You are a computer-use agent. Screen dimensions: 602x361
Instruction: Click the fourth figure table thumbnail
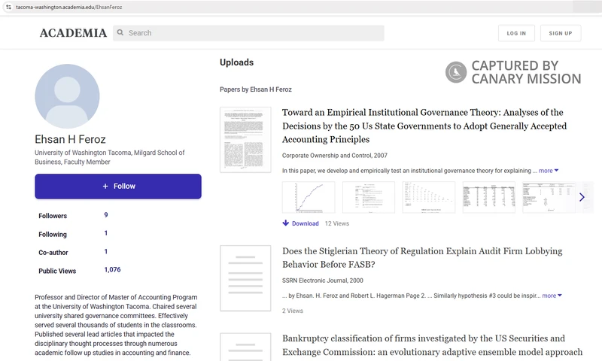tap(488, 197)
